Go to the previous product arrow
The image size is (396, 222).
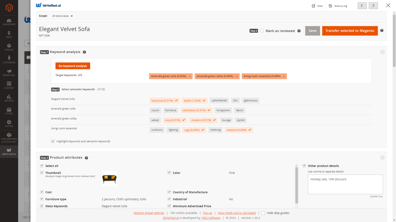(x=362, y=6)
